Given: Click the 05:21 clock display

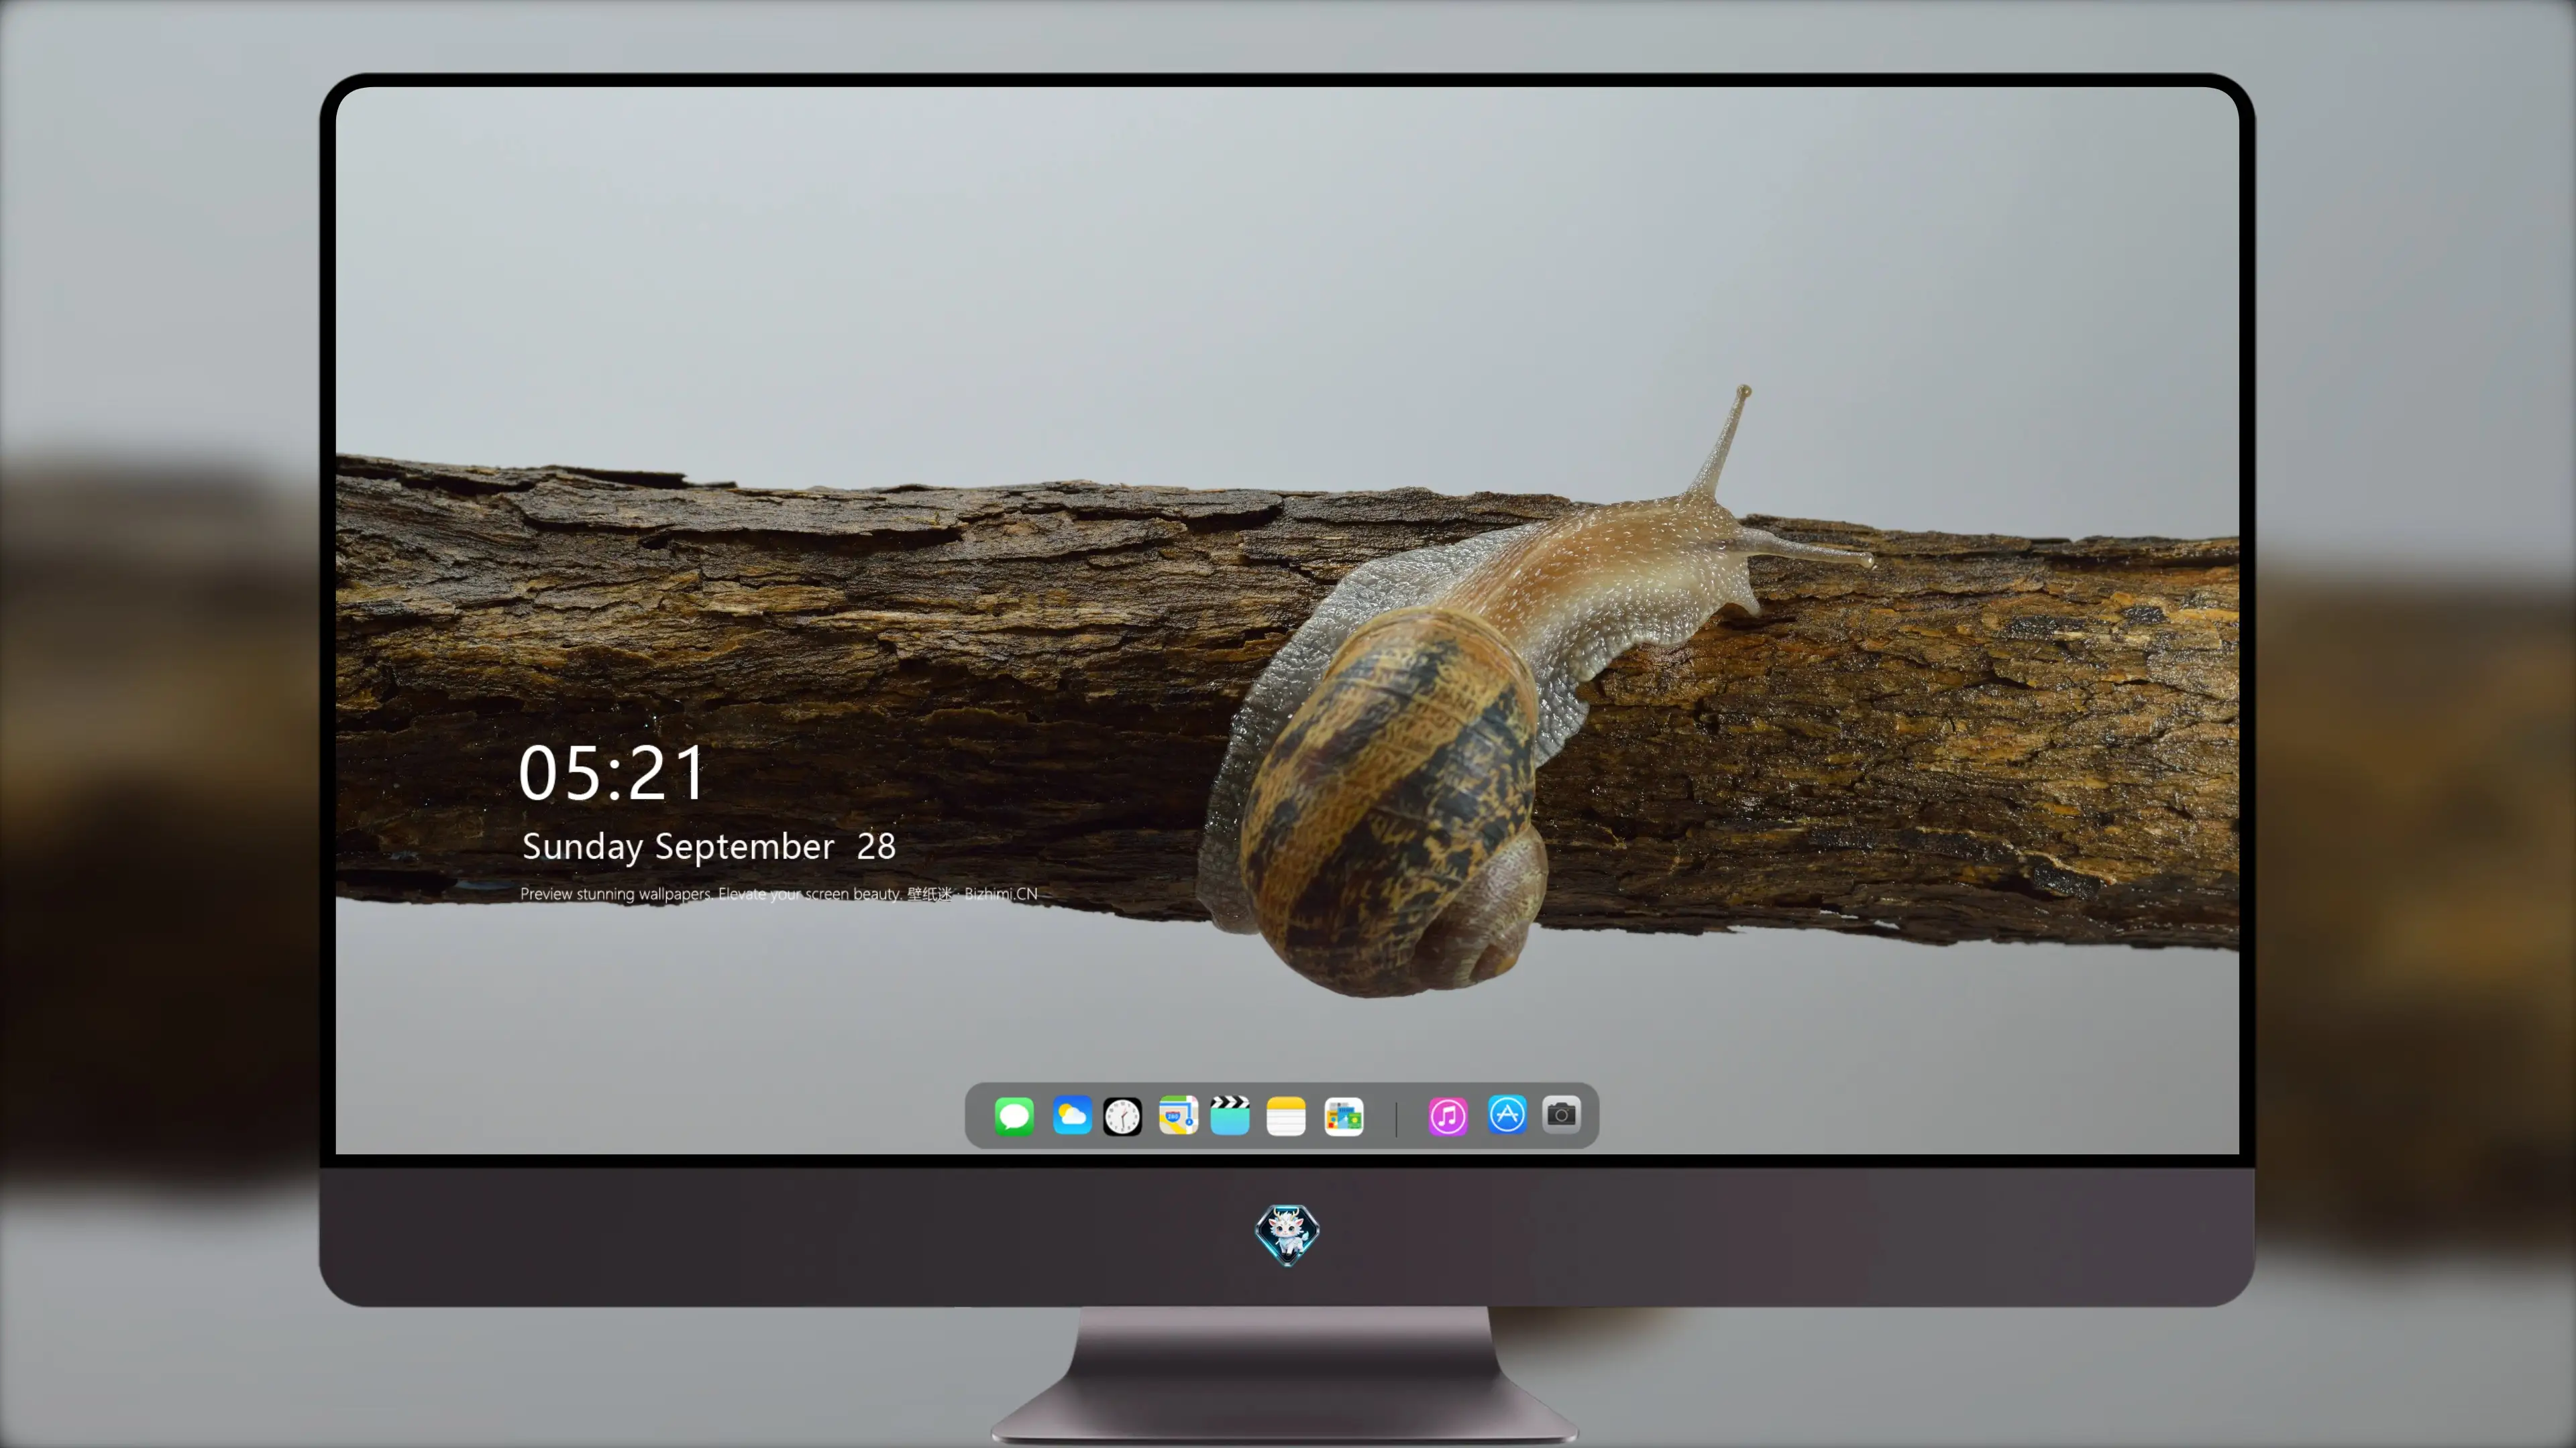Looking at the screenshot, I should pos(612,774).
